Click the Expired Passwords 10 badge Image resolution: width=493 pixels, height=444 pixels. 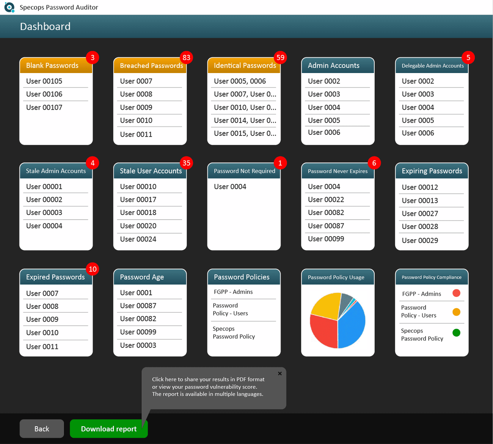pos(92,269)
